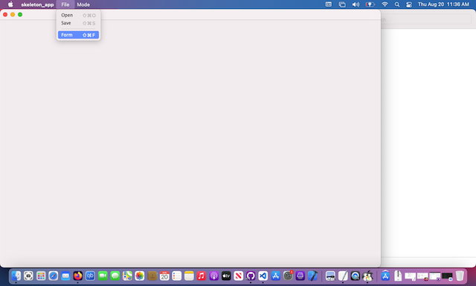Open Preview from the dock
The width and height of the screenshot is (476, 286).
pyautogui.click(x=330, y=276)
